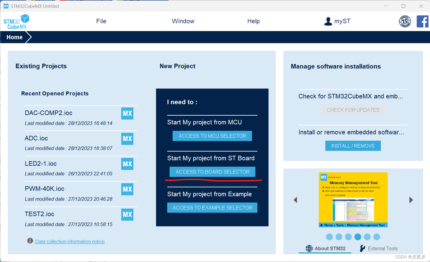This screenshot has height=262, width=430.
Task: Click 'Start My project from MCU' text
Action: tap(204, 122)
